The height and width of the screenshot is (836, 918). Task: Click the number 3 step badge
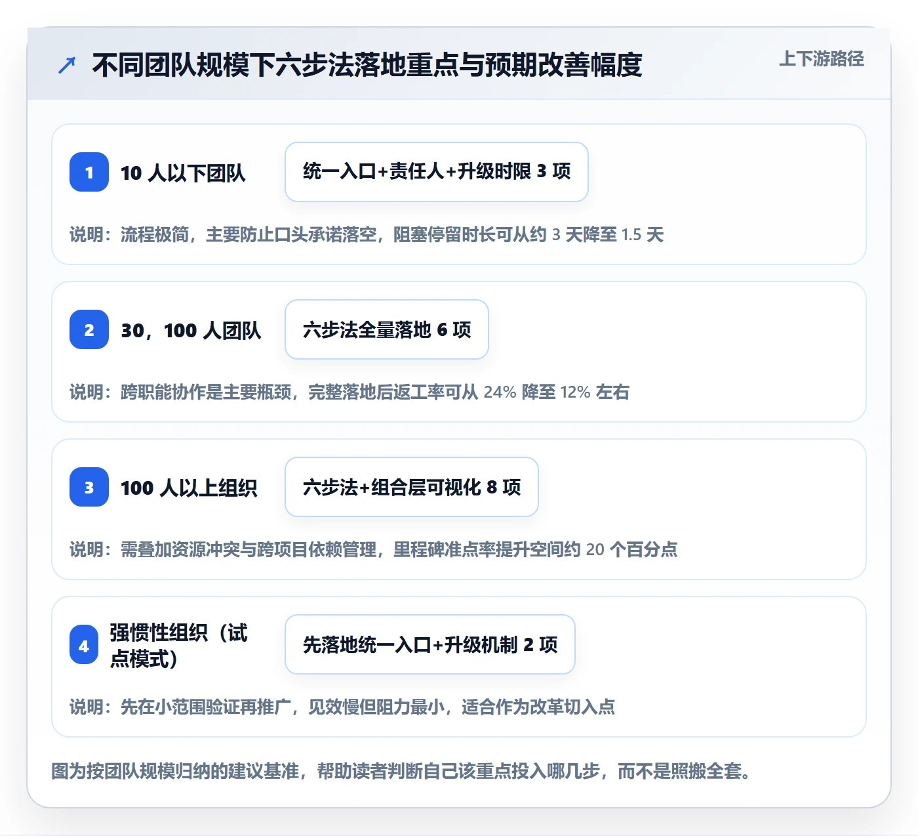click(x=89, y=487)
